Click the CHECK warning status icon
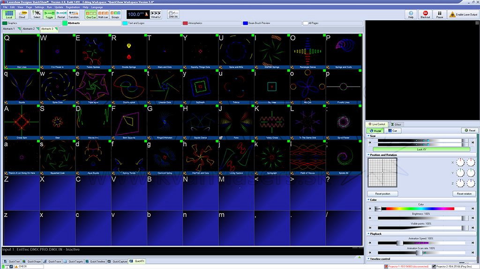The width and height of the screenshot is (480, 269). click(16, 267)
